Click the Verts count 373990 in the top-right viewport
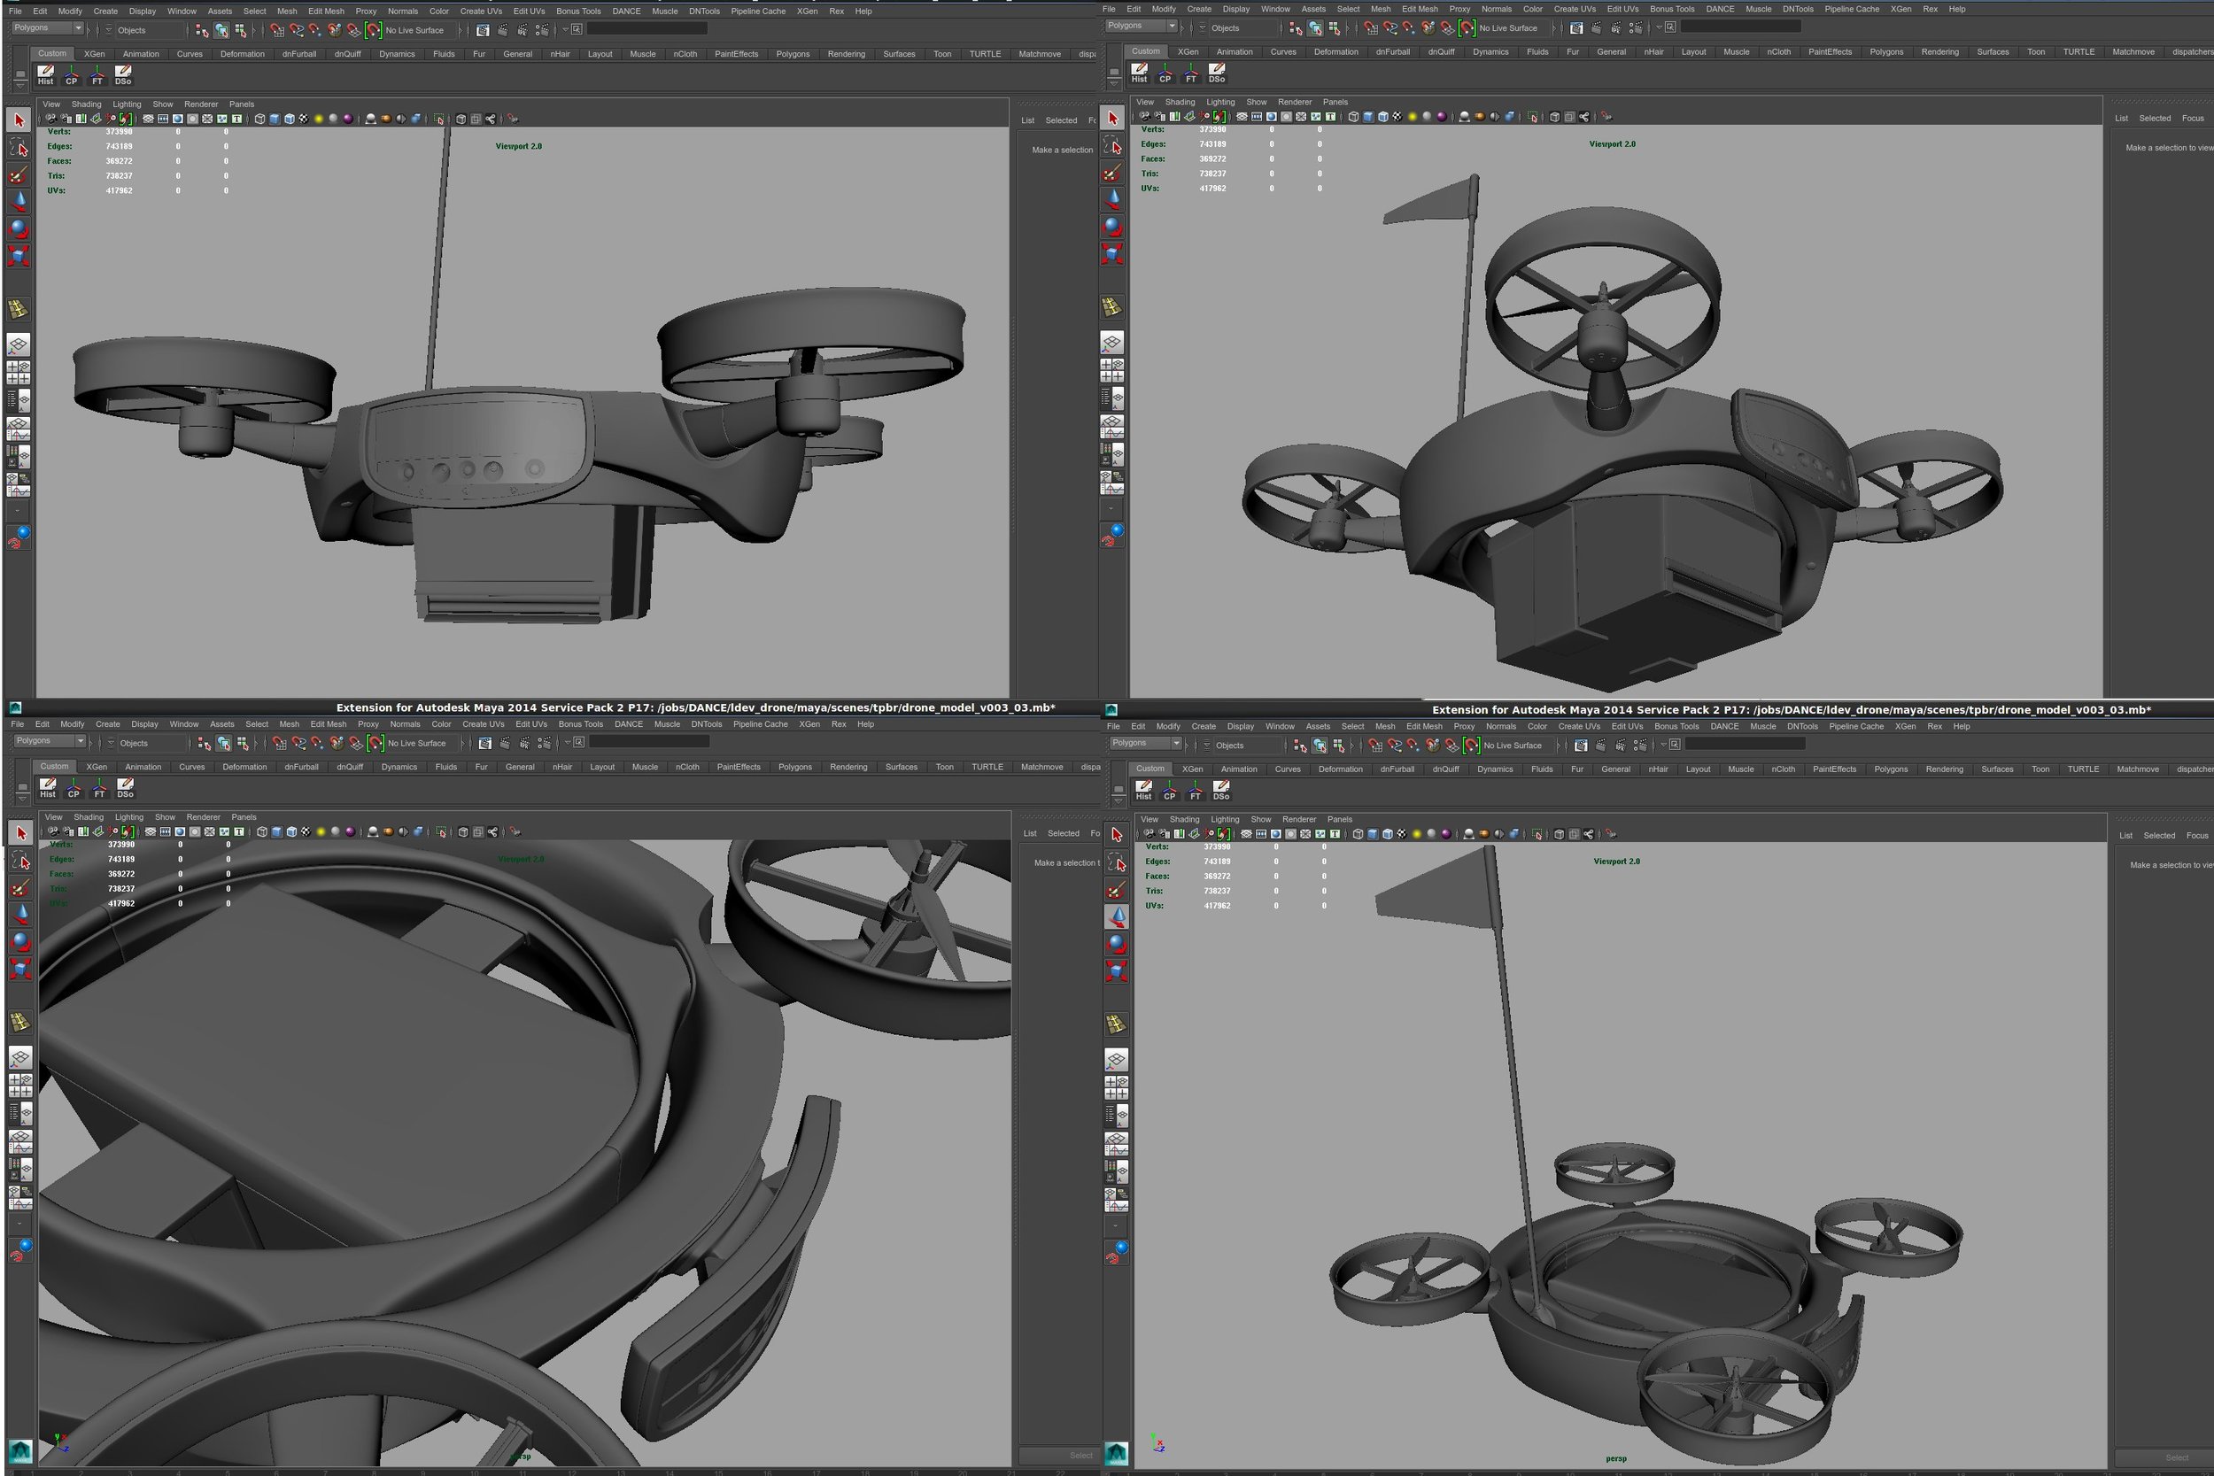Screen dimensions: 2214x1476 1212,129
